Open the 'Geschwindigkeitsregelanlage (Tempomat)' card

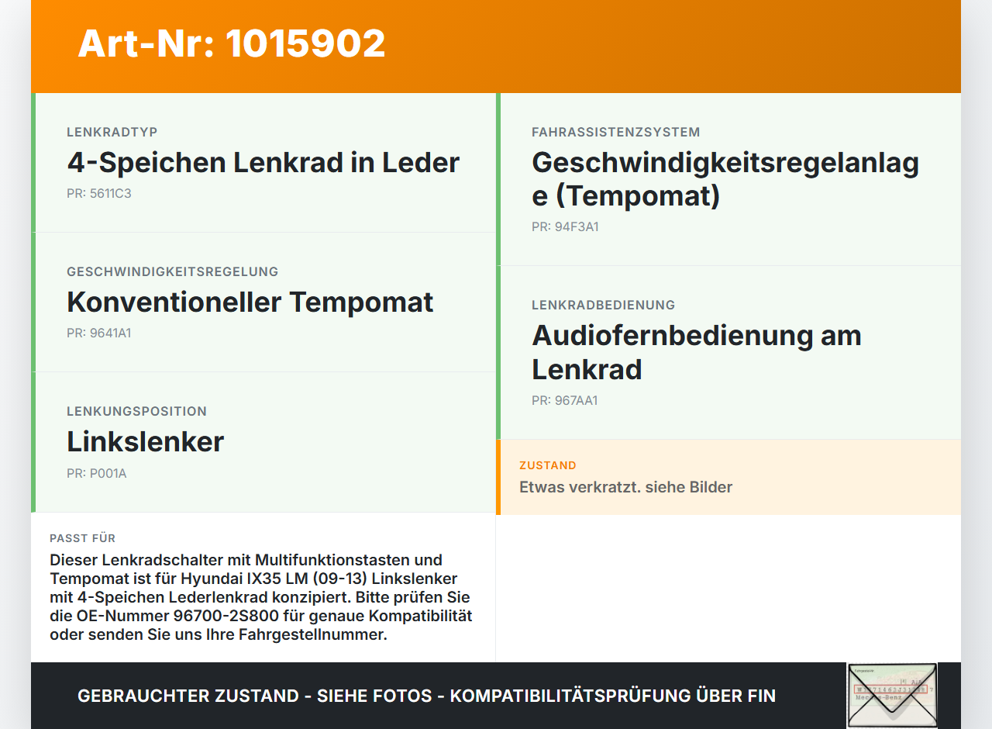[x=725, y=178]
